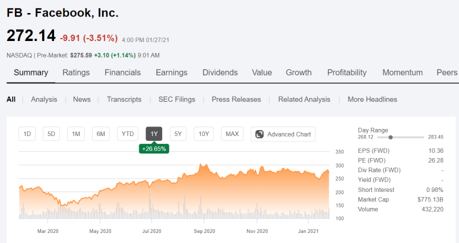The width and height of the screenshot is (459, 243).
Task: Select the 1D chart range
Action: pyautogui.click(x=27, y=134)
